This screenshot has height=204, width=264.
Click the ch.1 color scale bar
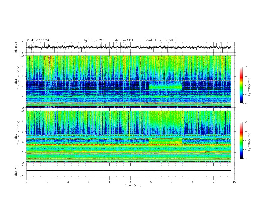tap(241, 85)
